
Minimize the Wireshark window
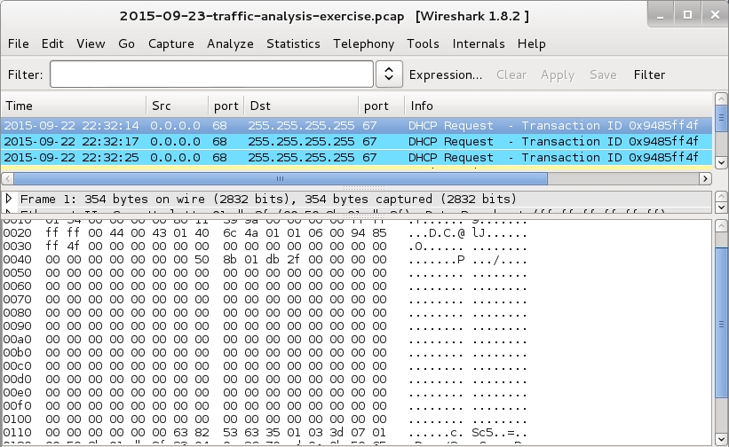tap(661, 16)
